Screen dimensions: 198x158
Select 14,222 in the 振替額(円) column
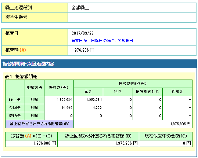[67, 108]
